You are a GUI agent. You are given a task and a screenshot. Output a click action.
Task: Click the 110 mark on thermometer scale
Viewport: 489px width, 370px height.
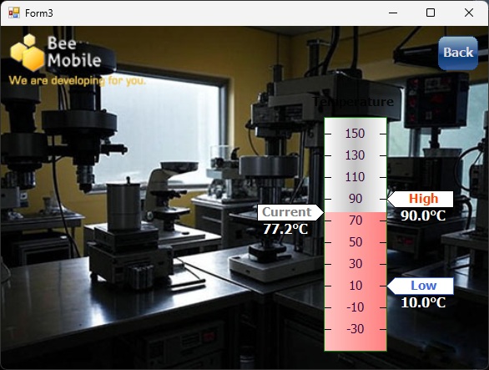point(355,177)
